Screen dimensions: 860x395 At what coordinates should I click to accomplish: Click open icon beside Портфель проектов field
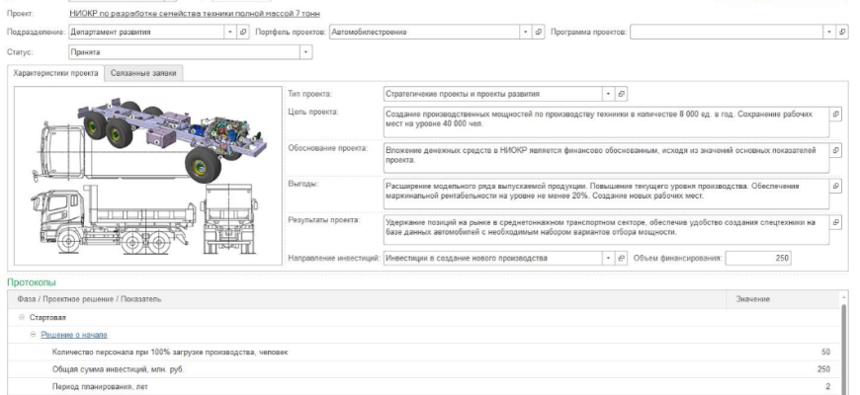(x=539, y=32)
